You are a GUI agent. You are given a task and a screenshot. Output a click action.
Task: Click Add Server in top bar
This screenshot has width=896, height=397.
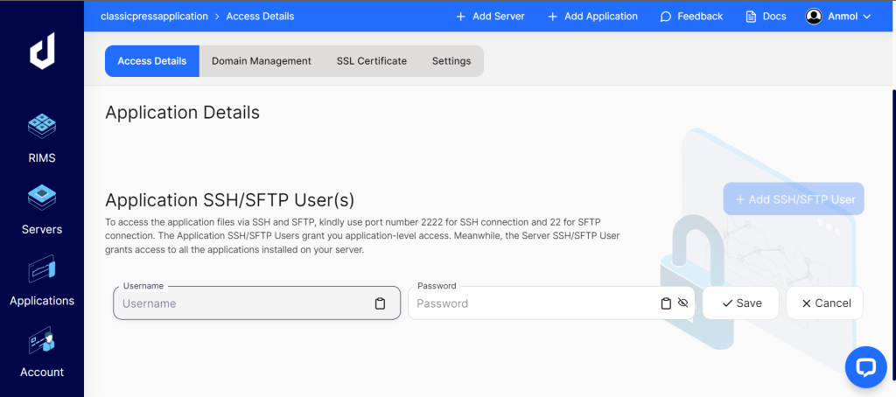490,16
